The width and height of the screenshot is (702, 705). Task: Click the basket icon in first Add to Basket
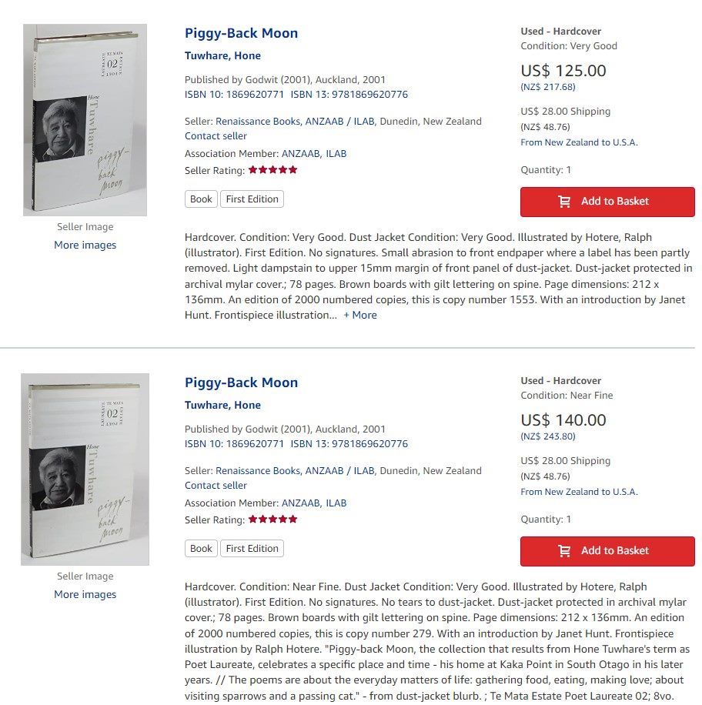tap(564, 202)
